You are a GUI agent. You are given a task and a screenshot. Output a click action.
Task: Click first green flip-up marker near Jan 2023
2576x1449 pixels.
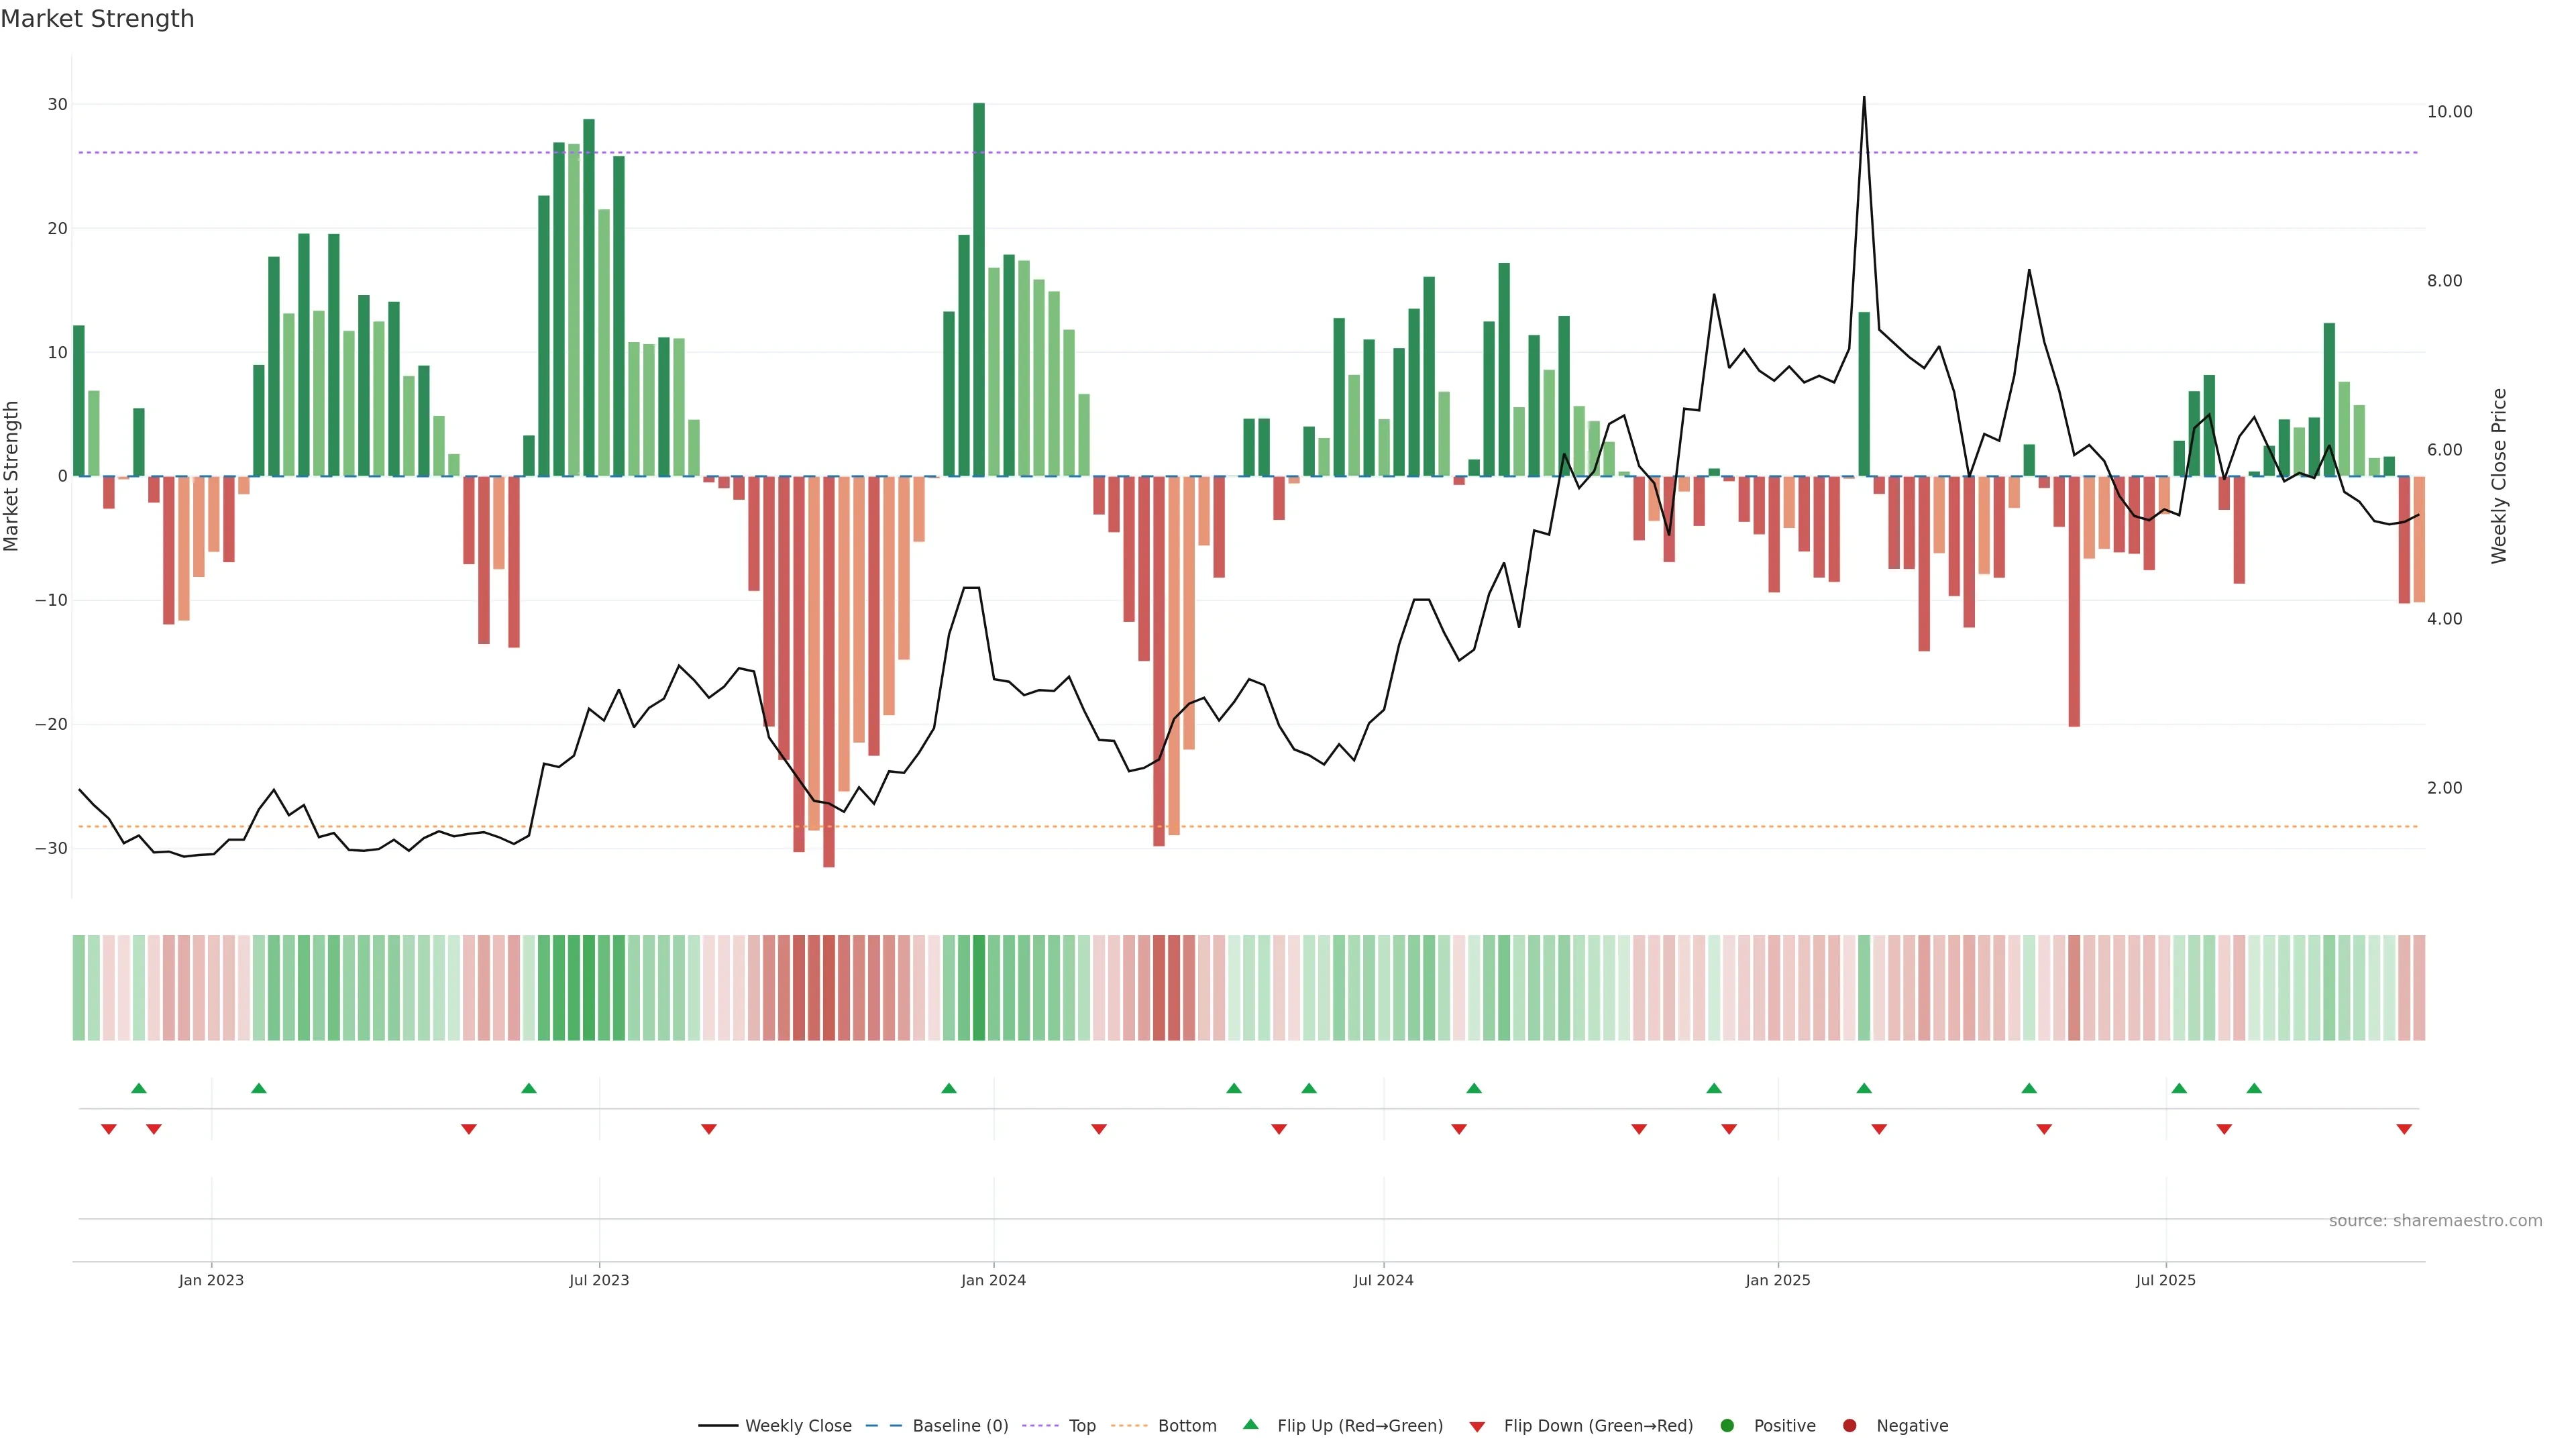coord(139,1088)
